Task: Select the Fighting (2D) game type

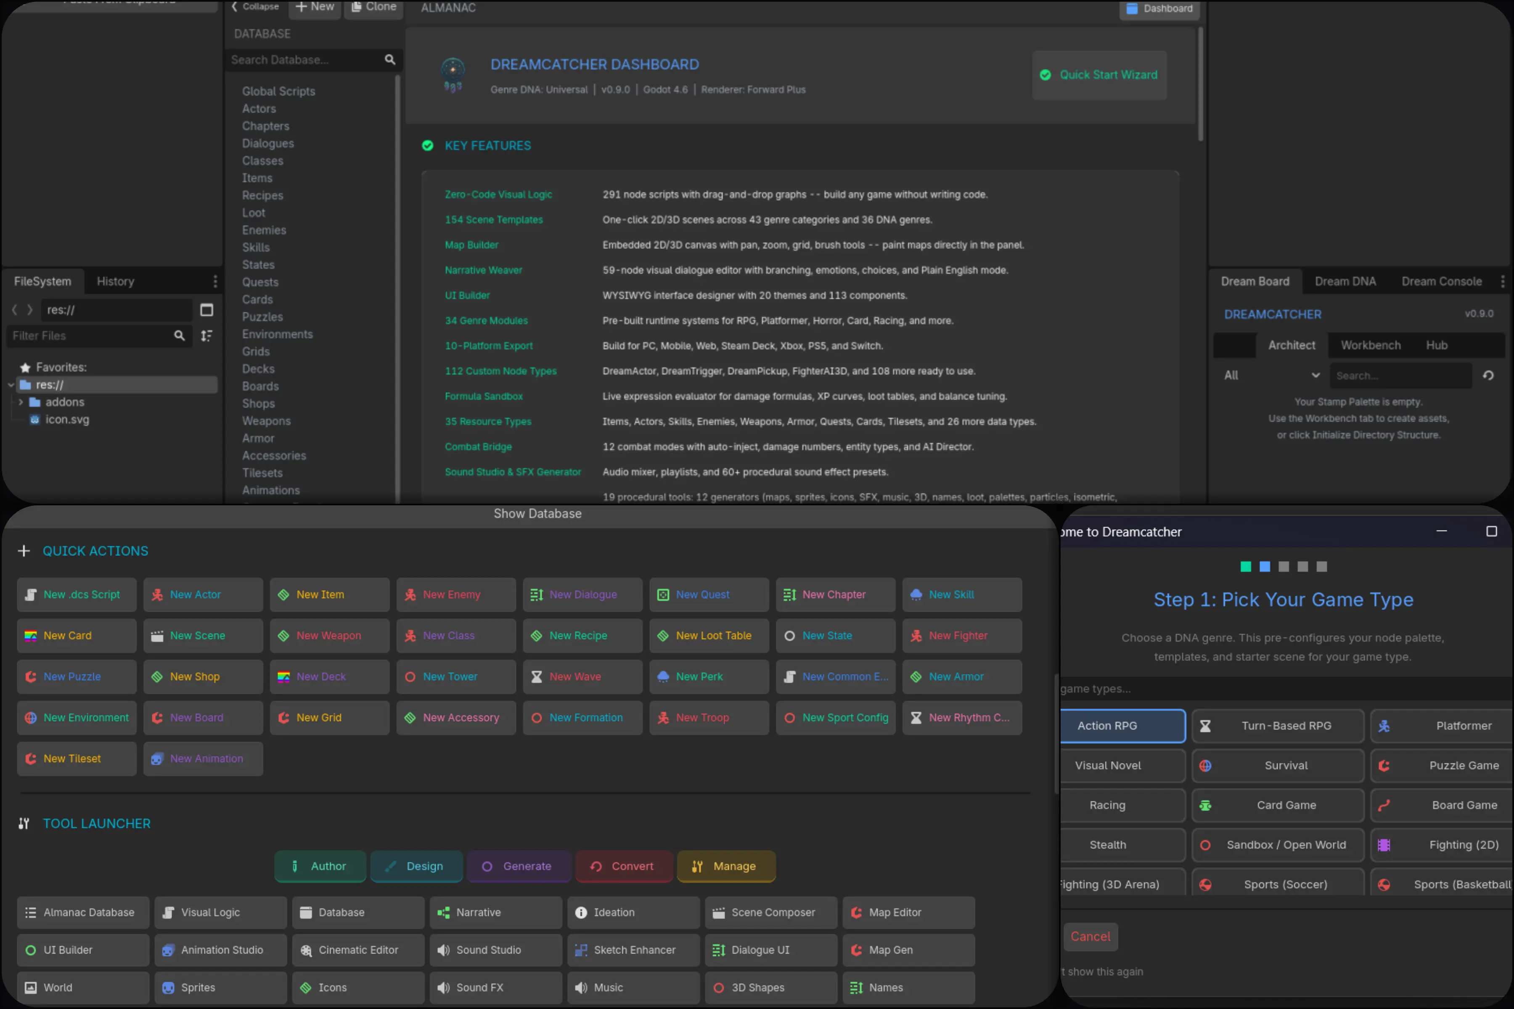Action: [x=1442, y=845]
